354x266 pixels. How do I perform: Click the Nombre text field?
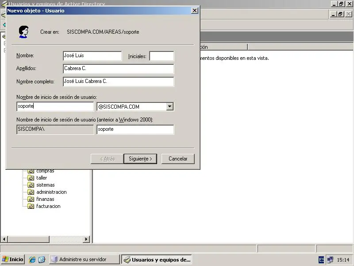[x=92, y=56]
